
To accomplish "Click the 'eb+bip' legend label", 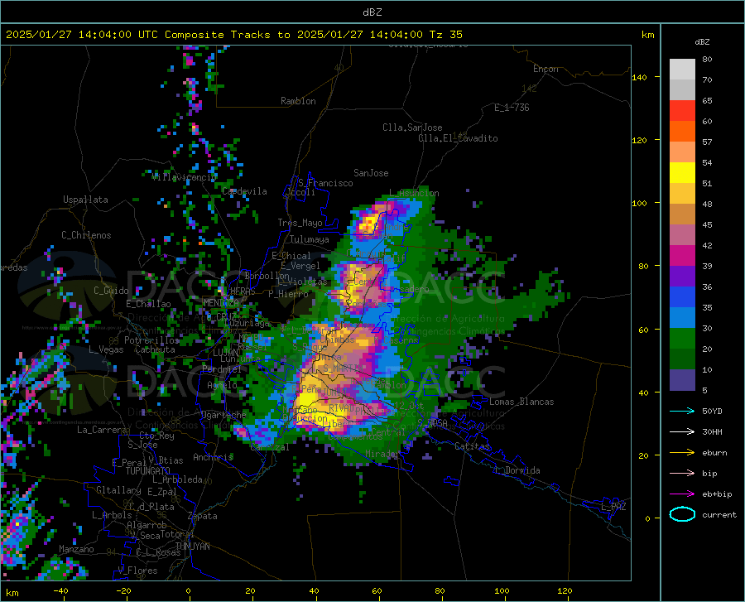I will coord(717,494).
